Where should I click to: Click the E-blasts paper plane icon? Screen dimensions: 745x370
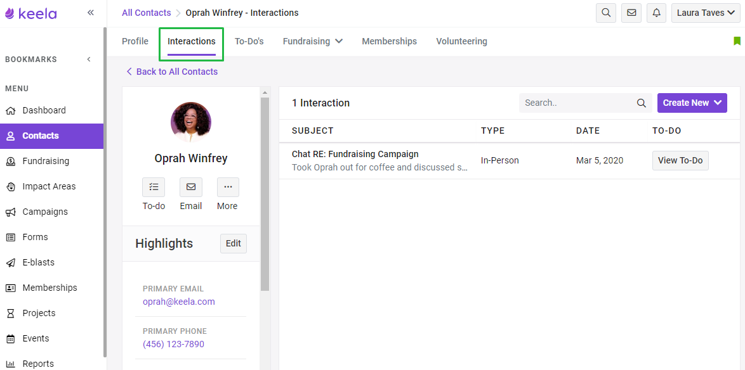click(10, 263)
